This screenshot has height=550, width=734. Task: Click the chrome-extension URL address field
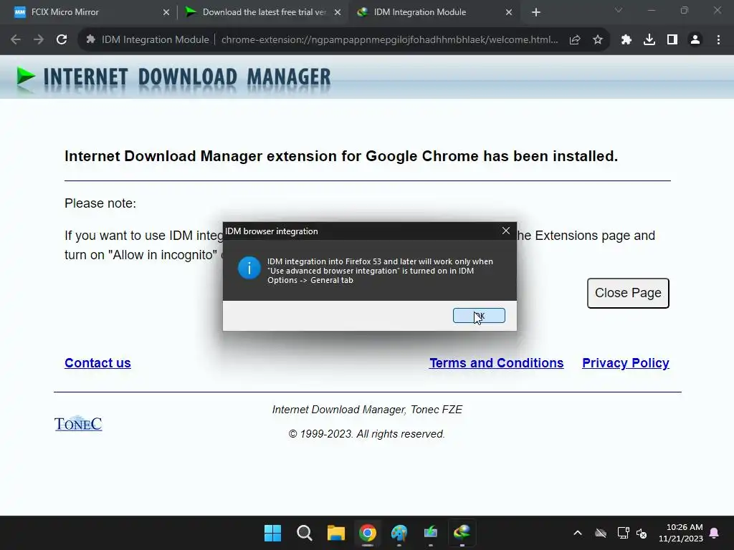[389, 40]
